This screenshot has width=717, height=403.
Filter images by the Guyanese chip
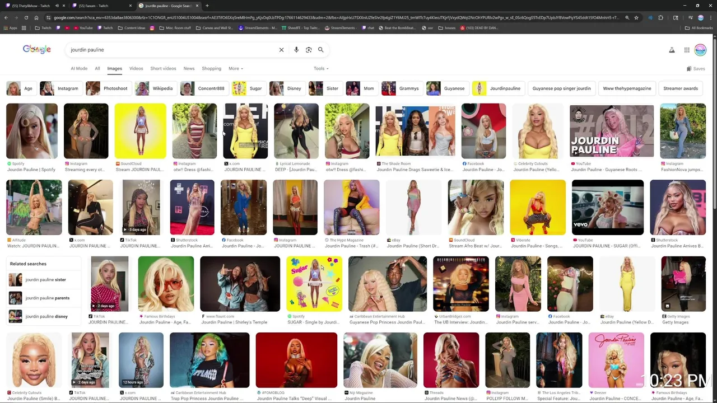click(447, 88)
